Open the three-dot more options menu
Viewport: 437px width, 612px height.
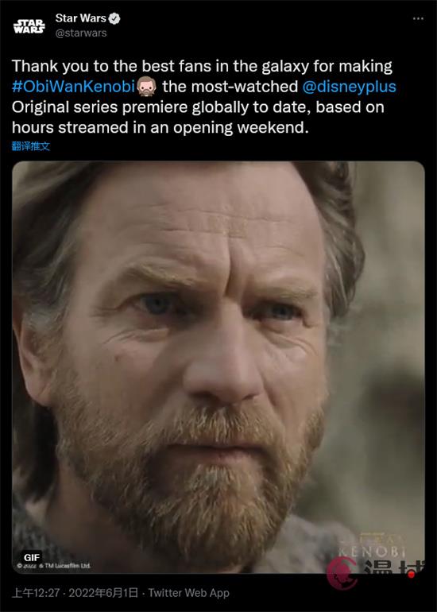[x=418, y=19]
